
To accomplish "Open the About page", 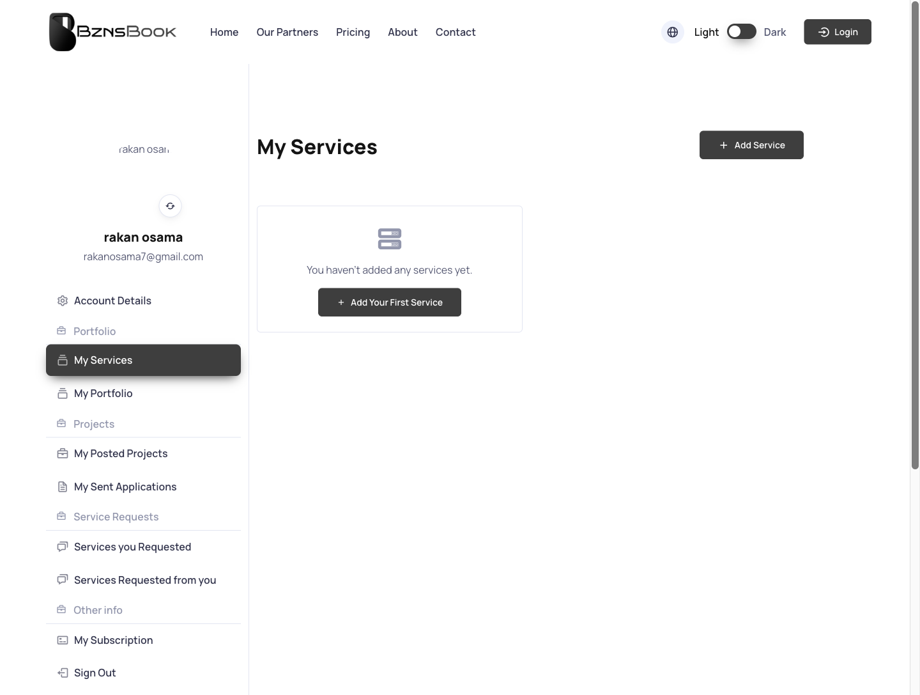I will click(x=402, y=32).
